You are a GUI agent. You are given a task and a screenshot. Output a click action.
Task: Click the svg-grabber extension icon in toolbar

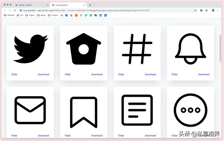(x=206, y=11)
